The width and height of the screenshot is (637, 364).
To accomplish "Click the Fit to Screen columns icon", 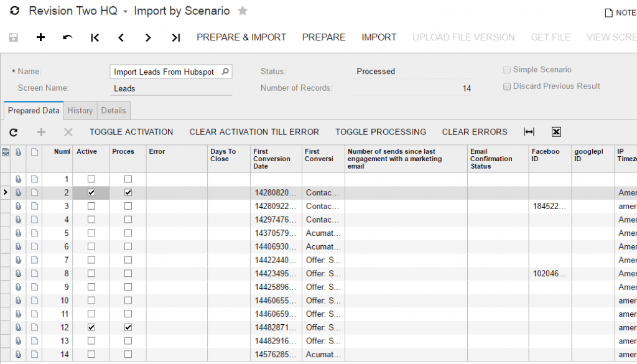I will [x=529, y=132].
